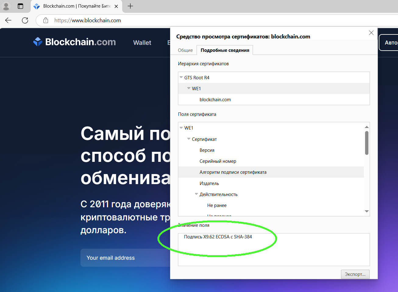The height and width of the screenshot is (292, 398).
Task: Select the Действительность field row
Action: tap(271, 194)
